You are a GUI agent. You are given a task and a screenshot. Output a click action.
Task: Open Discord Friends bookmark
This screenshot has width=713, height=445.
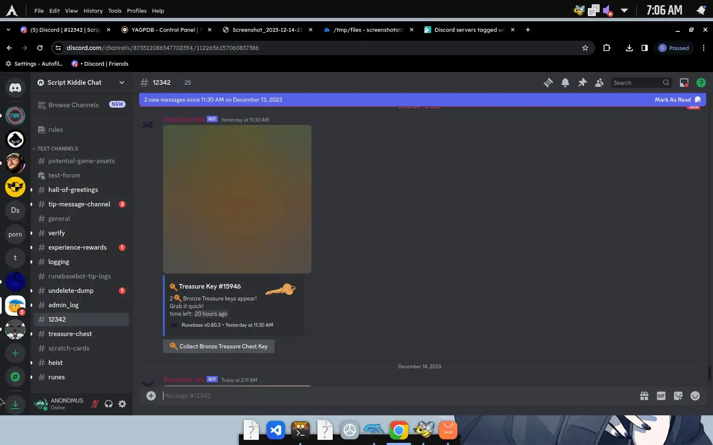(100, 64)
